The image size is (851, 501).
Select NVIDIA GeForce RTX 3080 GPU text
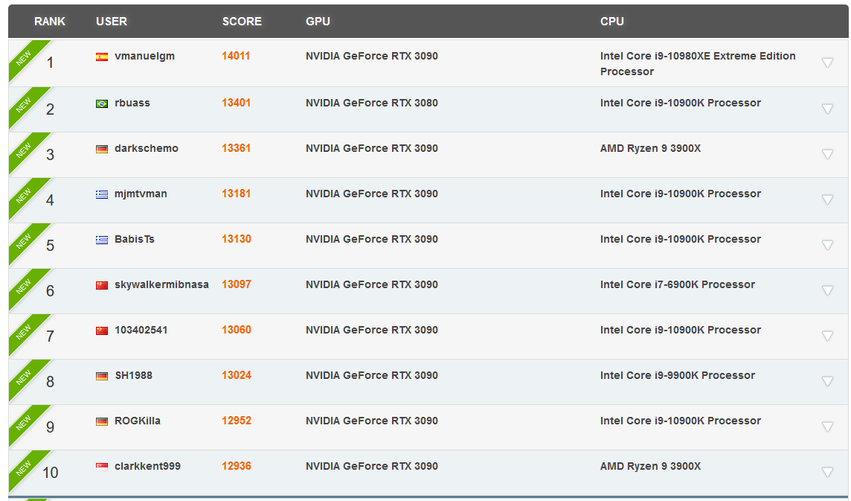(372, 103)
